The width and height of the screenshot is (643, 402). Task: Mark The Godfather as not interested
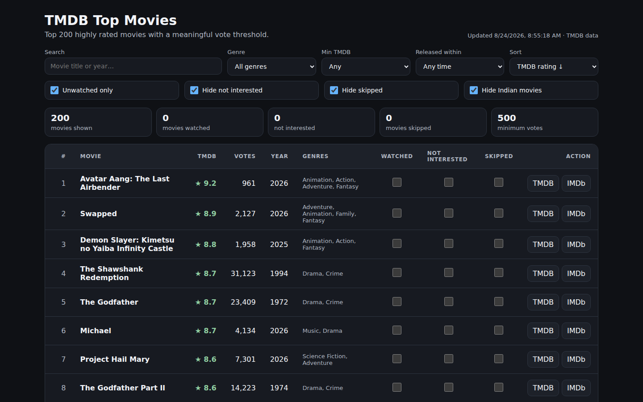pyautogui.click(x=449, y=301)
